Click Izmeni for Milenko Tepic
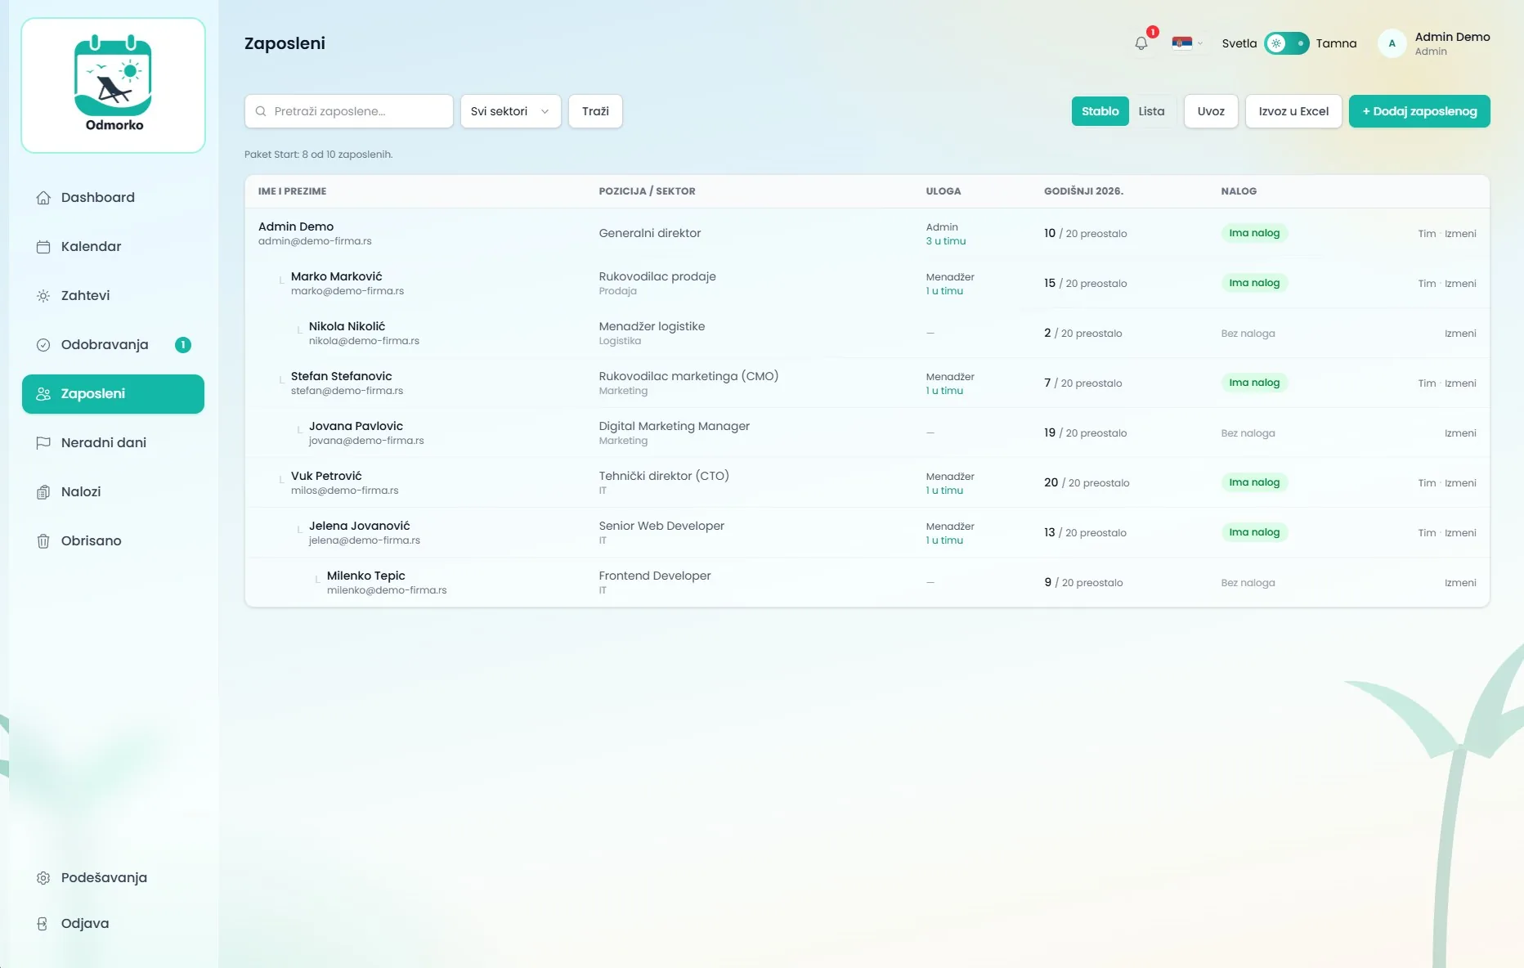Viewport: 1524px width, 968px height. pos(1460,583)
